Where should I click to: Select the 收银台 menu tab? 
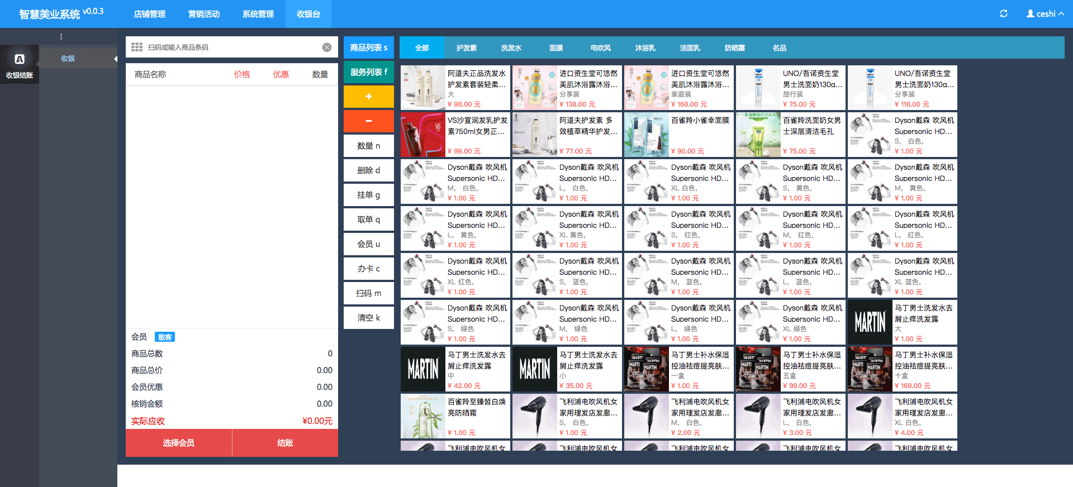point(308,14)
